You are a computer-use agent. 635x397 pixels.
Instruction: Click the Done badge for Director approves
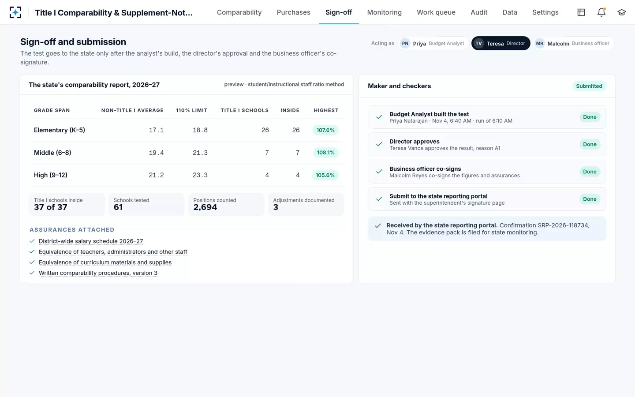coord(590,144)
